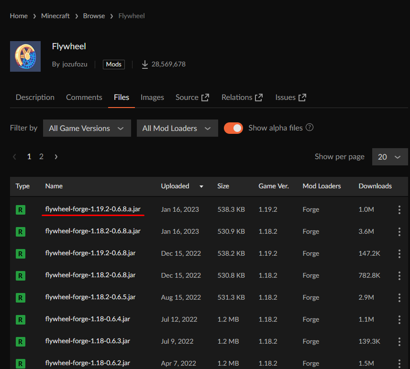The width and height of the screenshot is (410, 369).
Task: Click the release badge of flywheel-forge-1.18.2-0.6.8.a.jar
Action: point(21,232)
